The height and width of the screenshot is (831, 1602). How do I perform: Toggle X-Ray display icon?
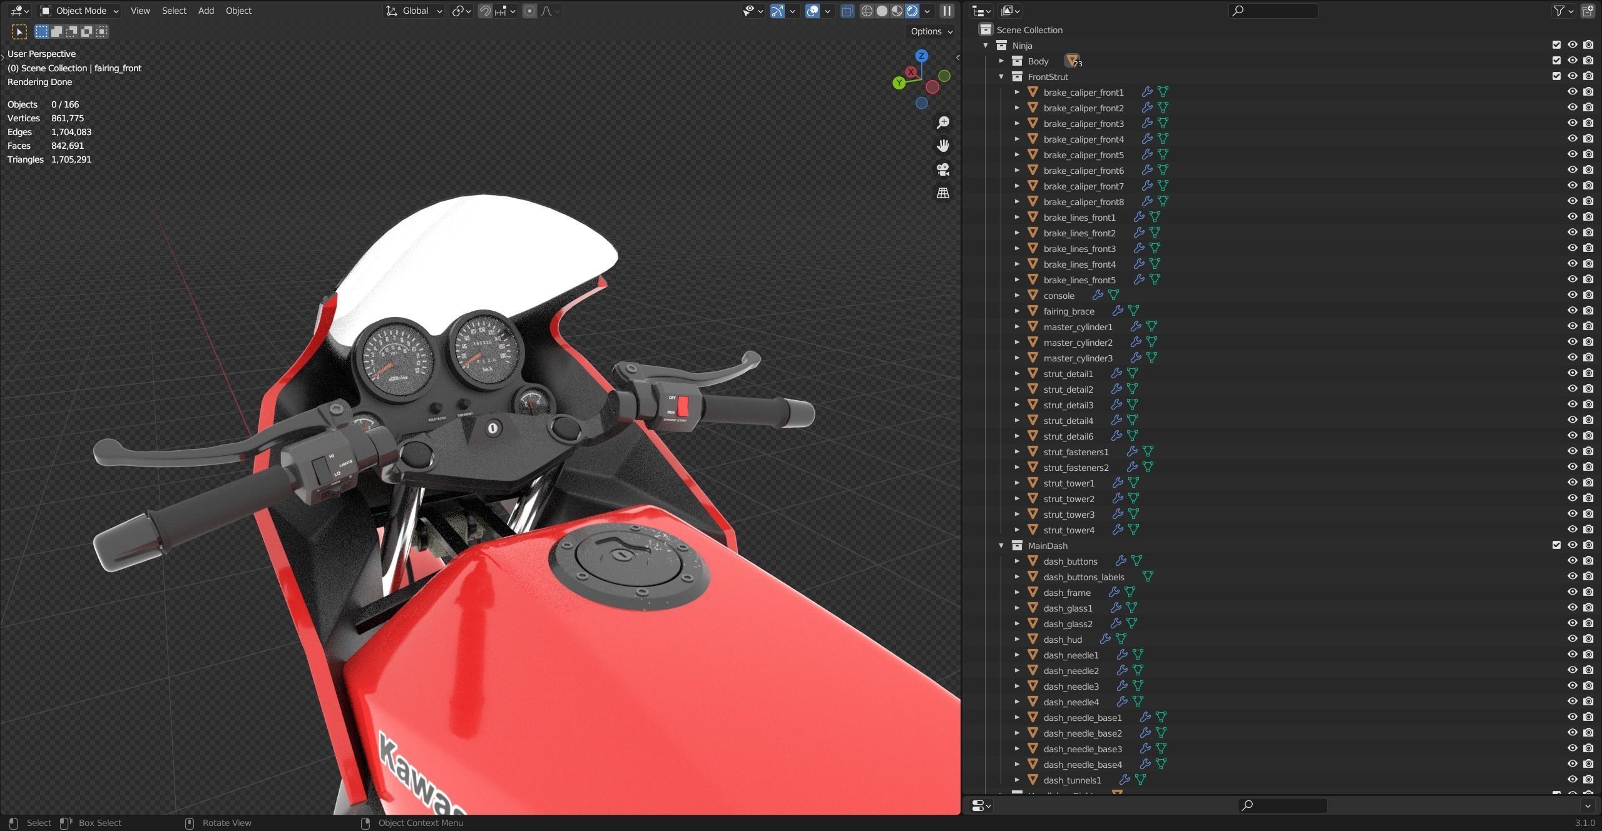click(847, 11)
